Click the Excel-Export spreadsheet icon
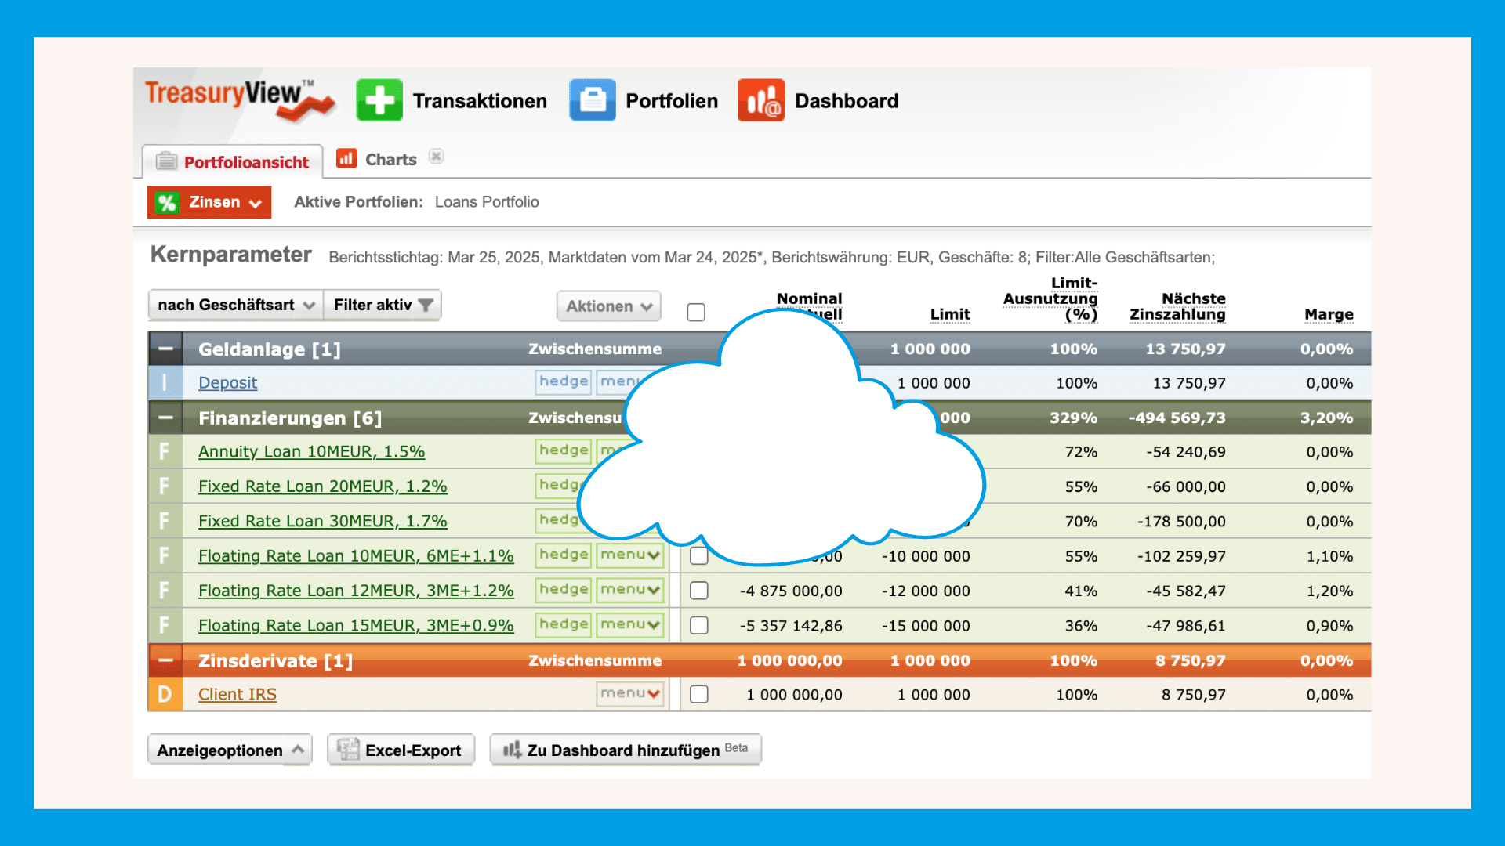Screen dimensions: 1505x846 coord(347,750)
